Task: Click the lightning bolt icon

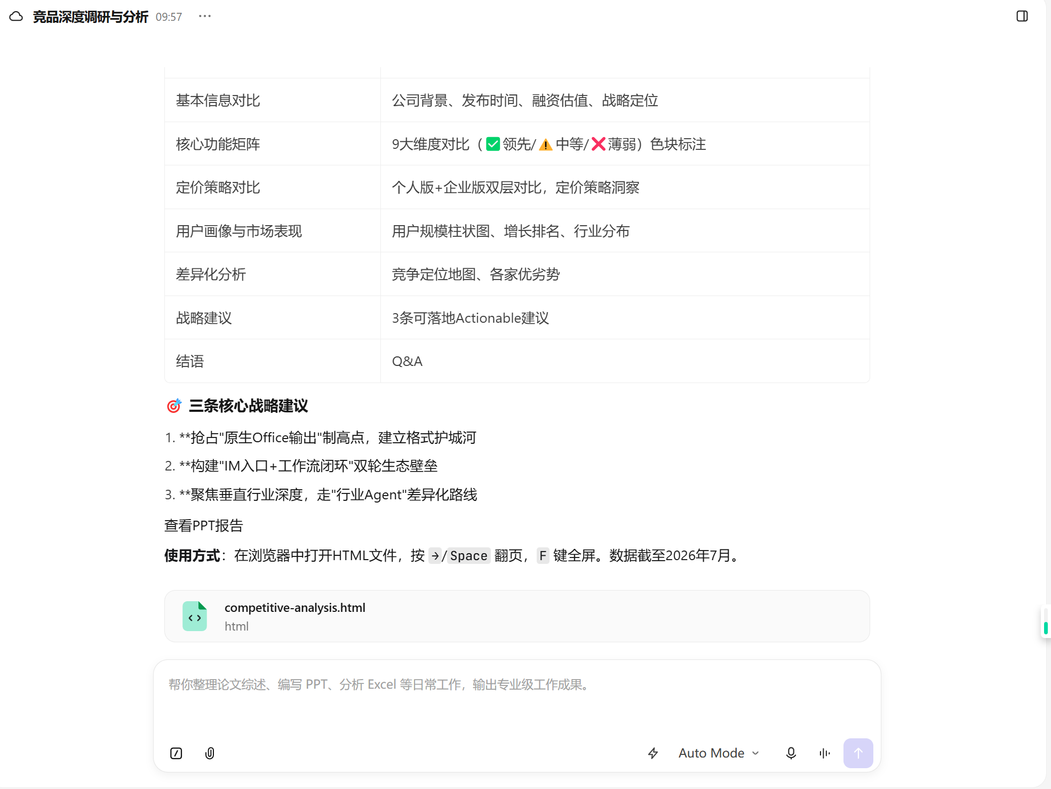Action: pos(653,753)
